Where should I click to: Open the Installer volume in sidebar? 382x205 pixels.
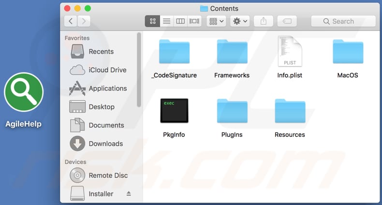click(100, 194)
